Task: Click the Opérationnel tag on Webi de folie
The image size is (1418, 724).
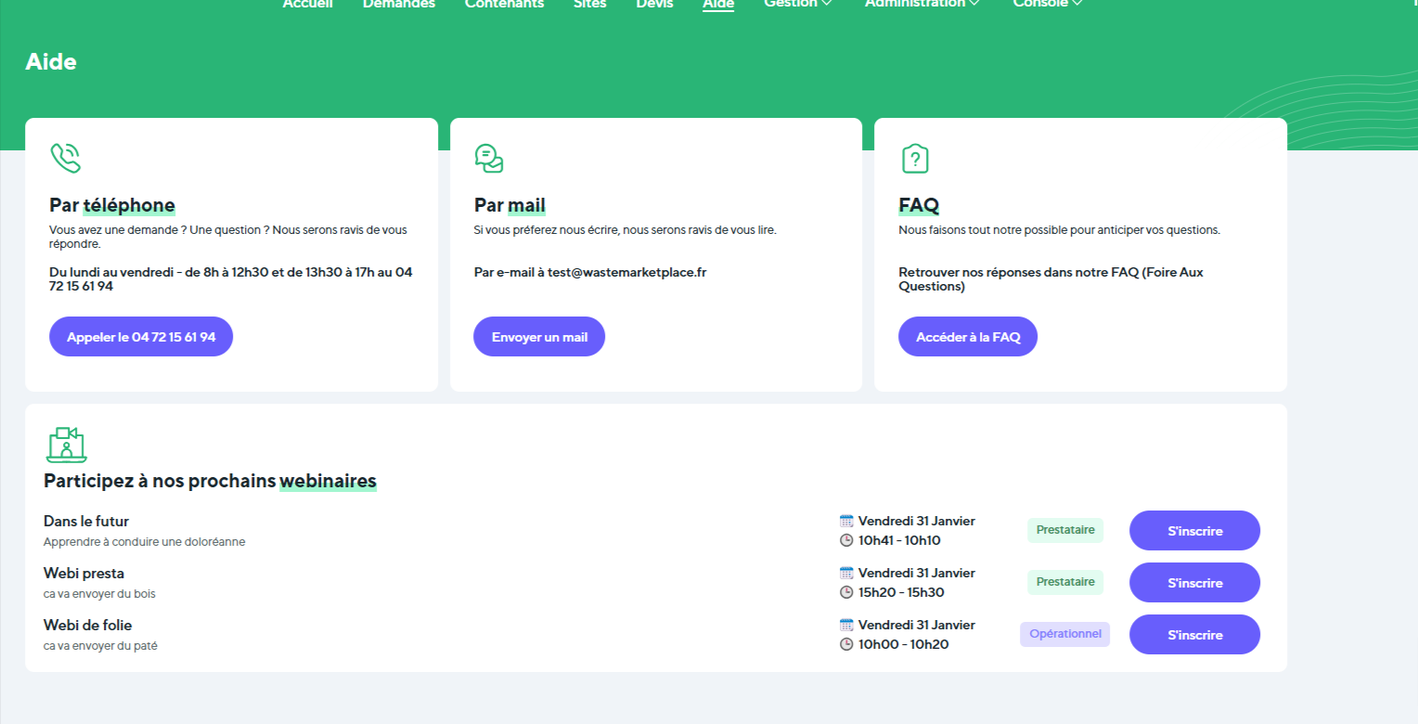Action: click(x=1064, y=634)
